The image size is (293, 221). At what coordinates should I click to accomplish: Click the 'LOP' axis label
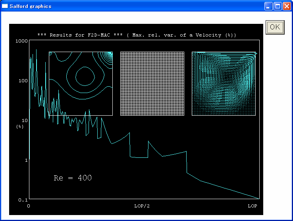[x=253, y=206]
